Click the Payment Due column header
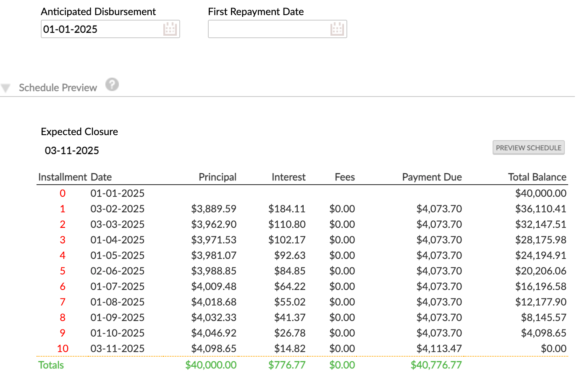The width and height of the screenshot is (577, 376). [432, 177]
